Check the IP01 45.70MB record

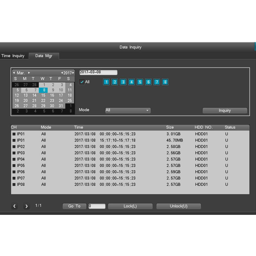tap(14, 140)
